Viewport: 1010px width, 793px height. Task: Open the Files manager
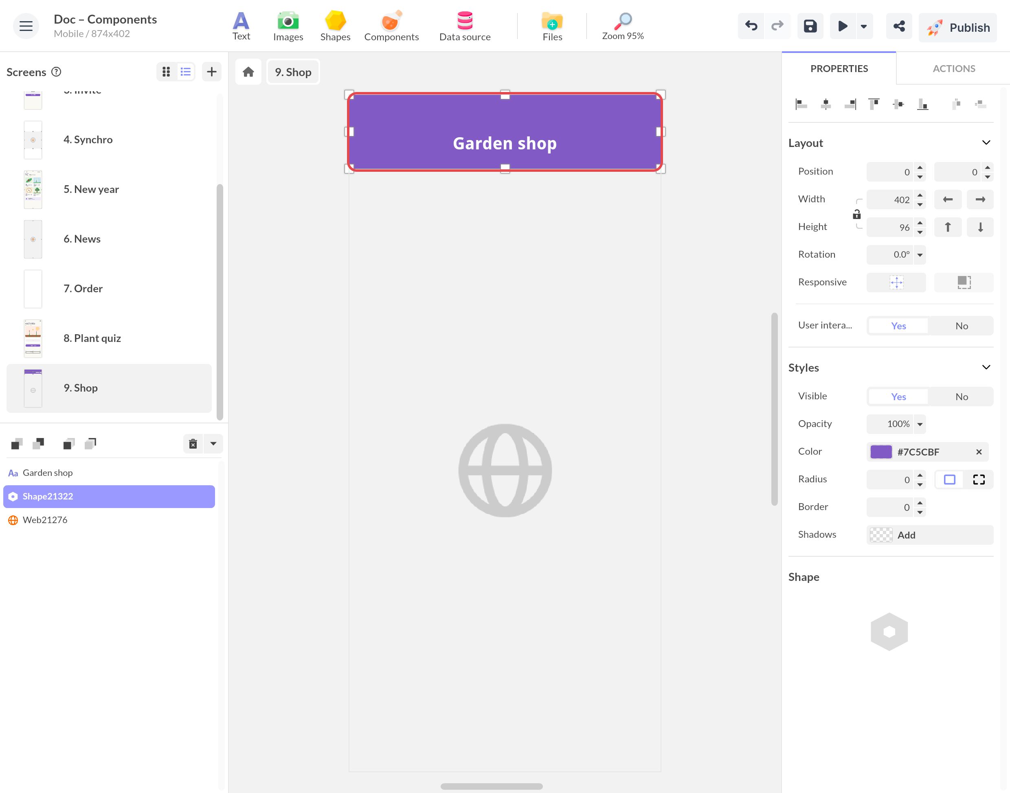click(552, 26)
